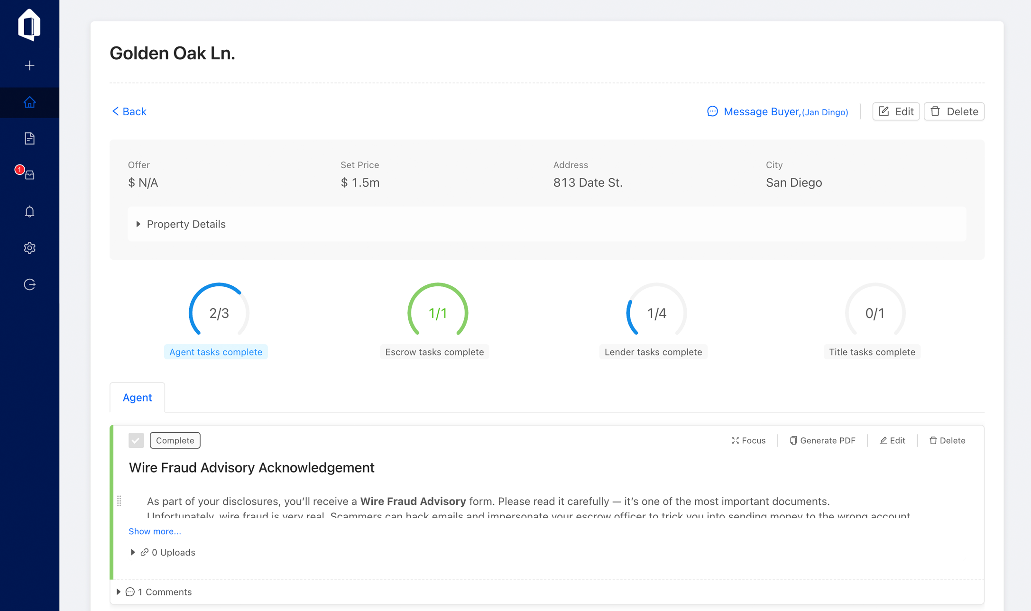Click the Lender tasks 1/4 progress ring

click(x=656, y=312)
